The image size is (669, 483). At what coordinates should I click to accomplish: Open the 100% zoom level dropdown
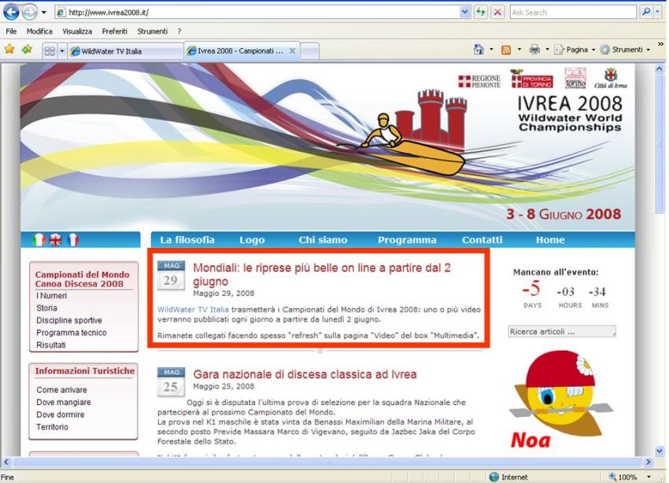pos(649,477)
